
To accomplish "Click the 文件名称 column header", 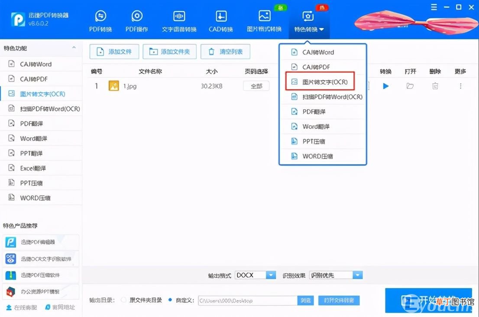I will pos(150,71).
